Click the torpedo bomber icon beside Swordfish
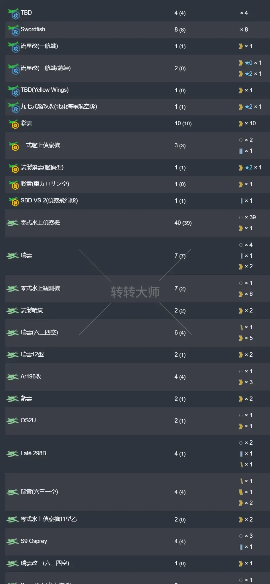Viewport: 270px width, 584px height. click(x=13, y=30)
